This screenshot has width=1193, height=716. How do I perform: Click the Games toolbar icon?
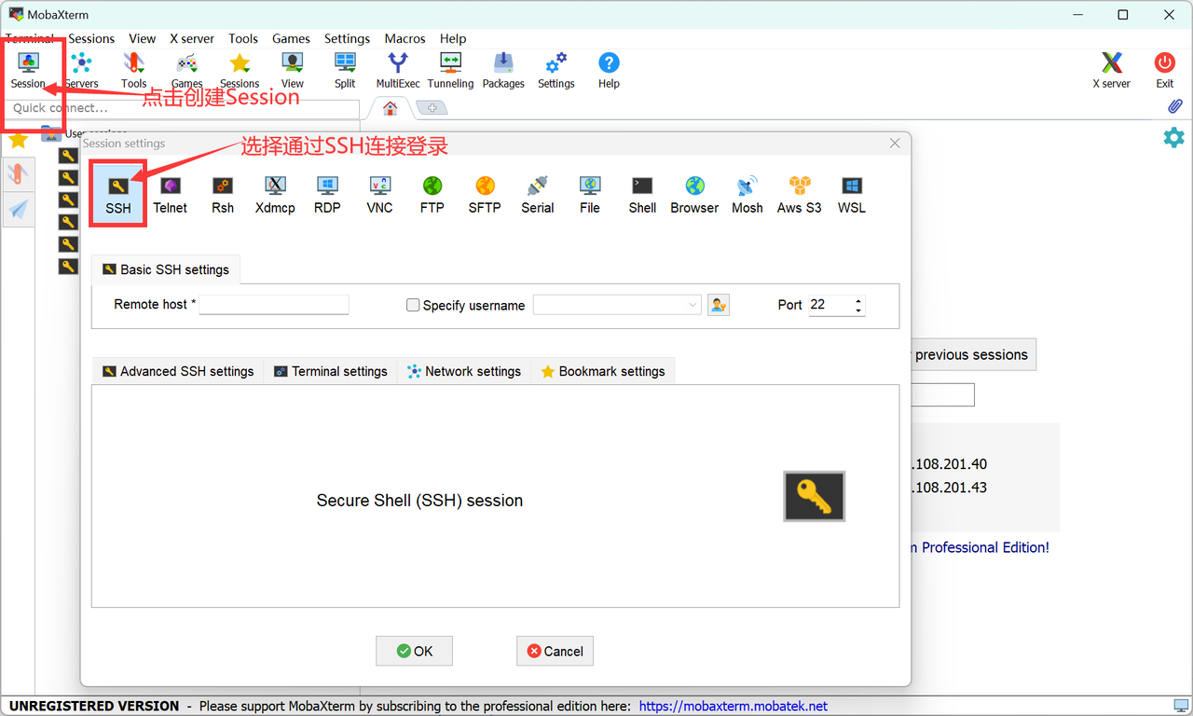click(187, 70)
